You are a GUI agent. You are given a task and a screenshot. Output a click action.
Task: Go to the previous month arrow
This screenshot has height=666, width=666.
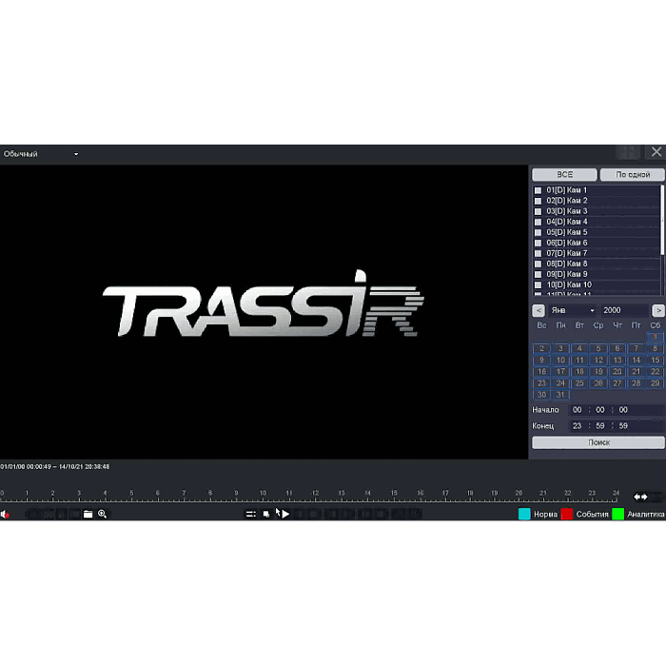pos(539,310)
